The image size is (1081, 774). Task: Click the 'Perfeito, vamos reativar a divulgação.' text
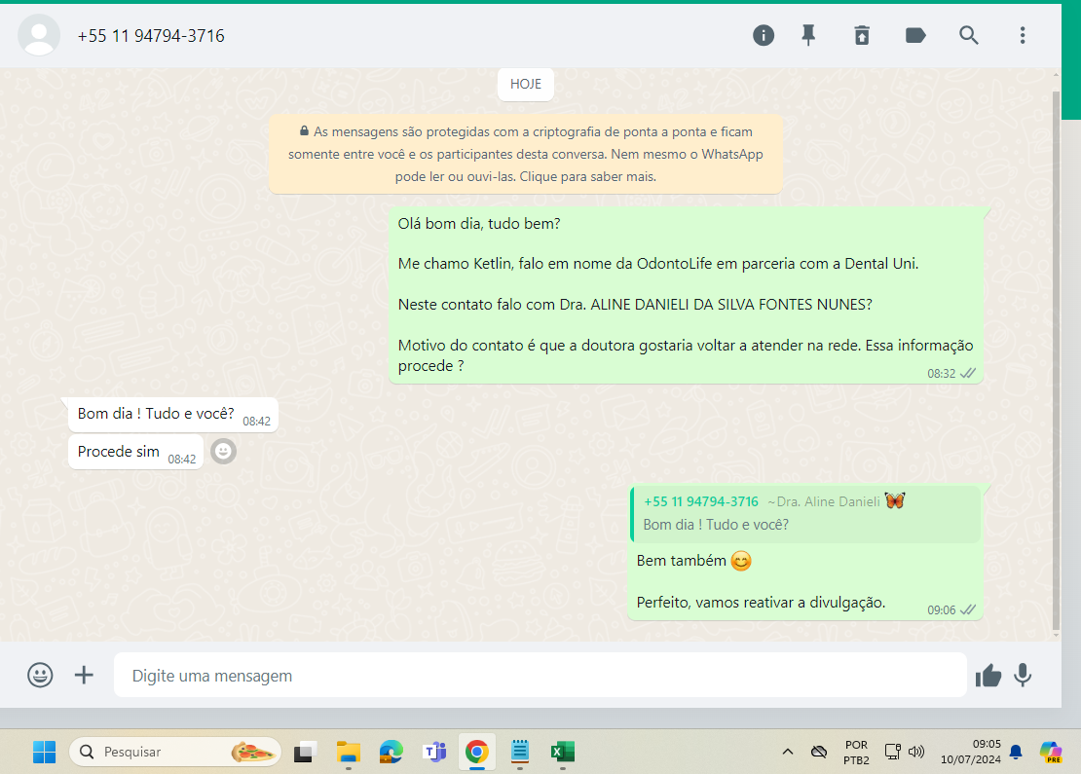pyautogui.click(x=761, y=603)
